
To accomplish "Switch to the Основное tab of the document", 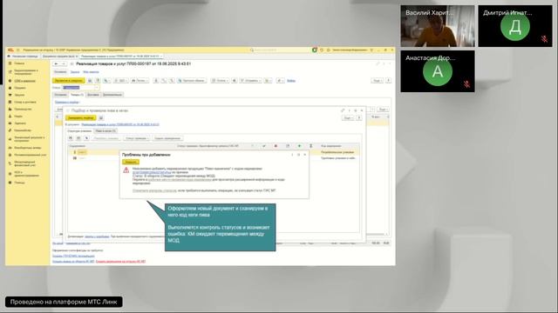I will pyautogui.click(x=60, y=95).
